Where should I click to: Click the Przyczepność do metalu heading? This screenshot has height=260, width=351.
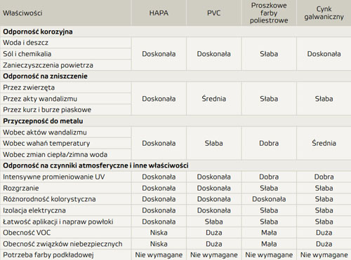tap(43, 121)
